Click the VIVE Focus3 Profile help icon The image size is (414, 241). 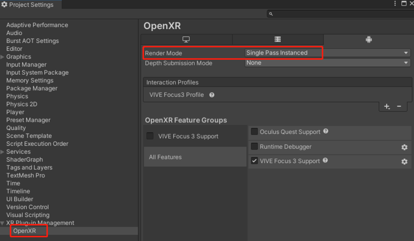[212, 95]
